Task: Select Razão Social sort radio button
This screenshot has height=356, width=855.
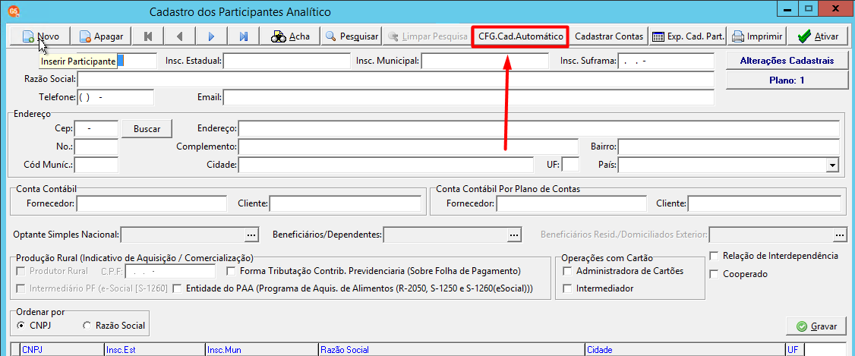Action: point(87,326)
